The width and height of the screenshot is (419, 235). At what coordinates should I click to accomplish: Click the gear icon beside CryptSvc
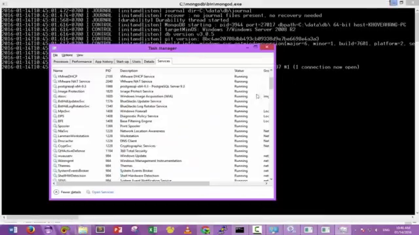[x=55, y=146]
